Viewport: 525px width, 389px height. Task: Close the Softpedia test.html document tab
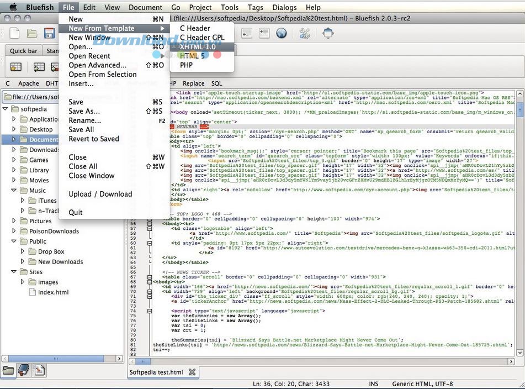coord(192,372)
